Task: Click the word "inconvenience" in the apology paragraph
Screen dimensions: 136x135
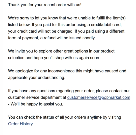Action: (61, 71)
